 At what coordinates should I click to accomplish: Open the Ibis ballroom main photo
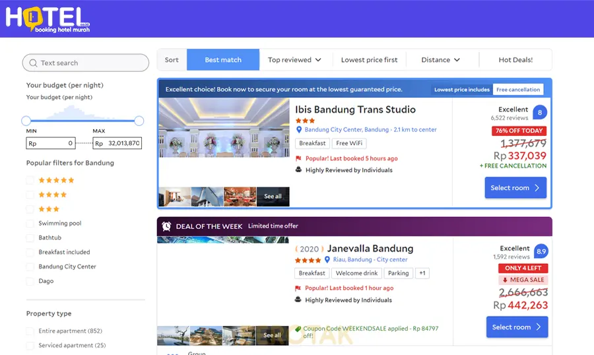click(x=224, y=127)
